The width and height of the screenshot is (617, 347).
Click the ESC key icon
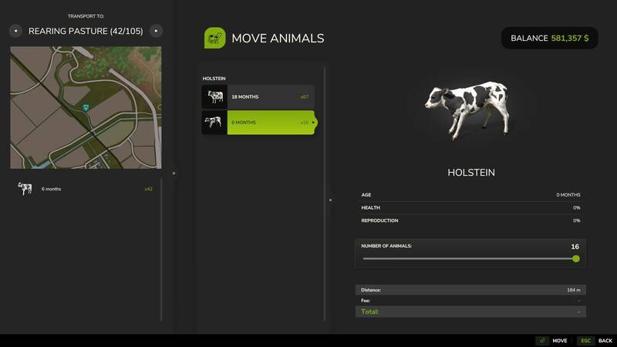585,340
